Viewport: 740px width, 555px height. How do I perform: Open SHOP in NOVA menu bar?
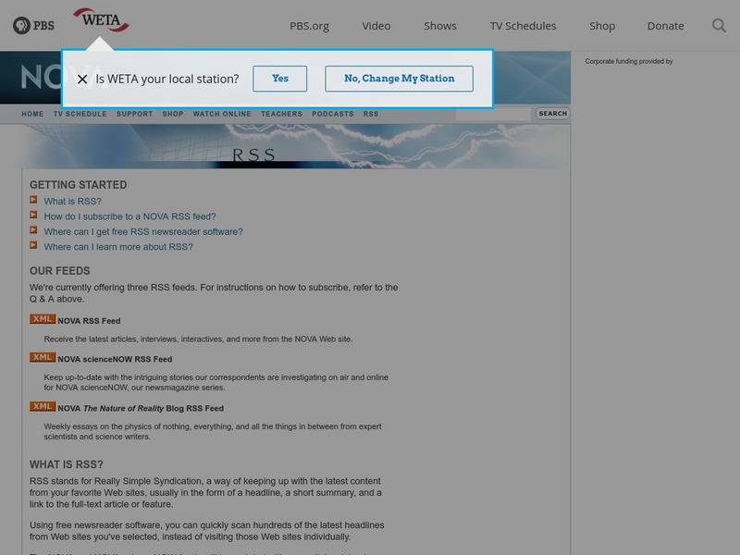(173, 114)
